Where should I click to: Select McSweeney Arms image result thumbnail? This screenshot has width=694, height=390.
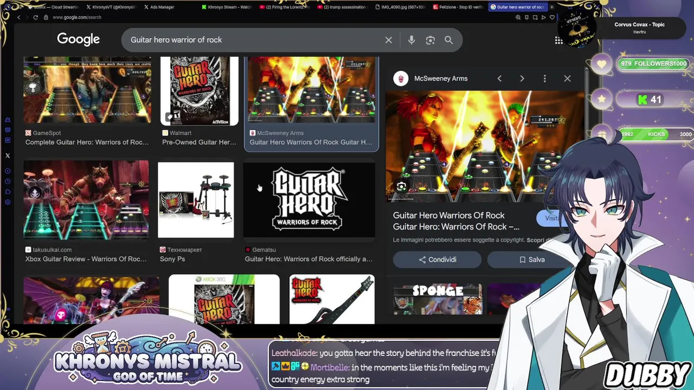312,90
